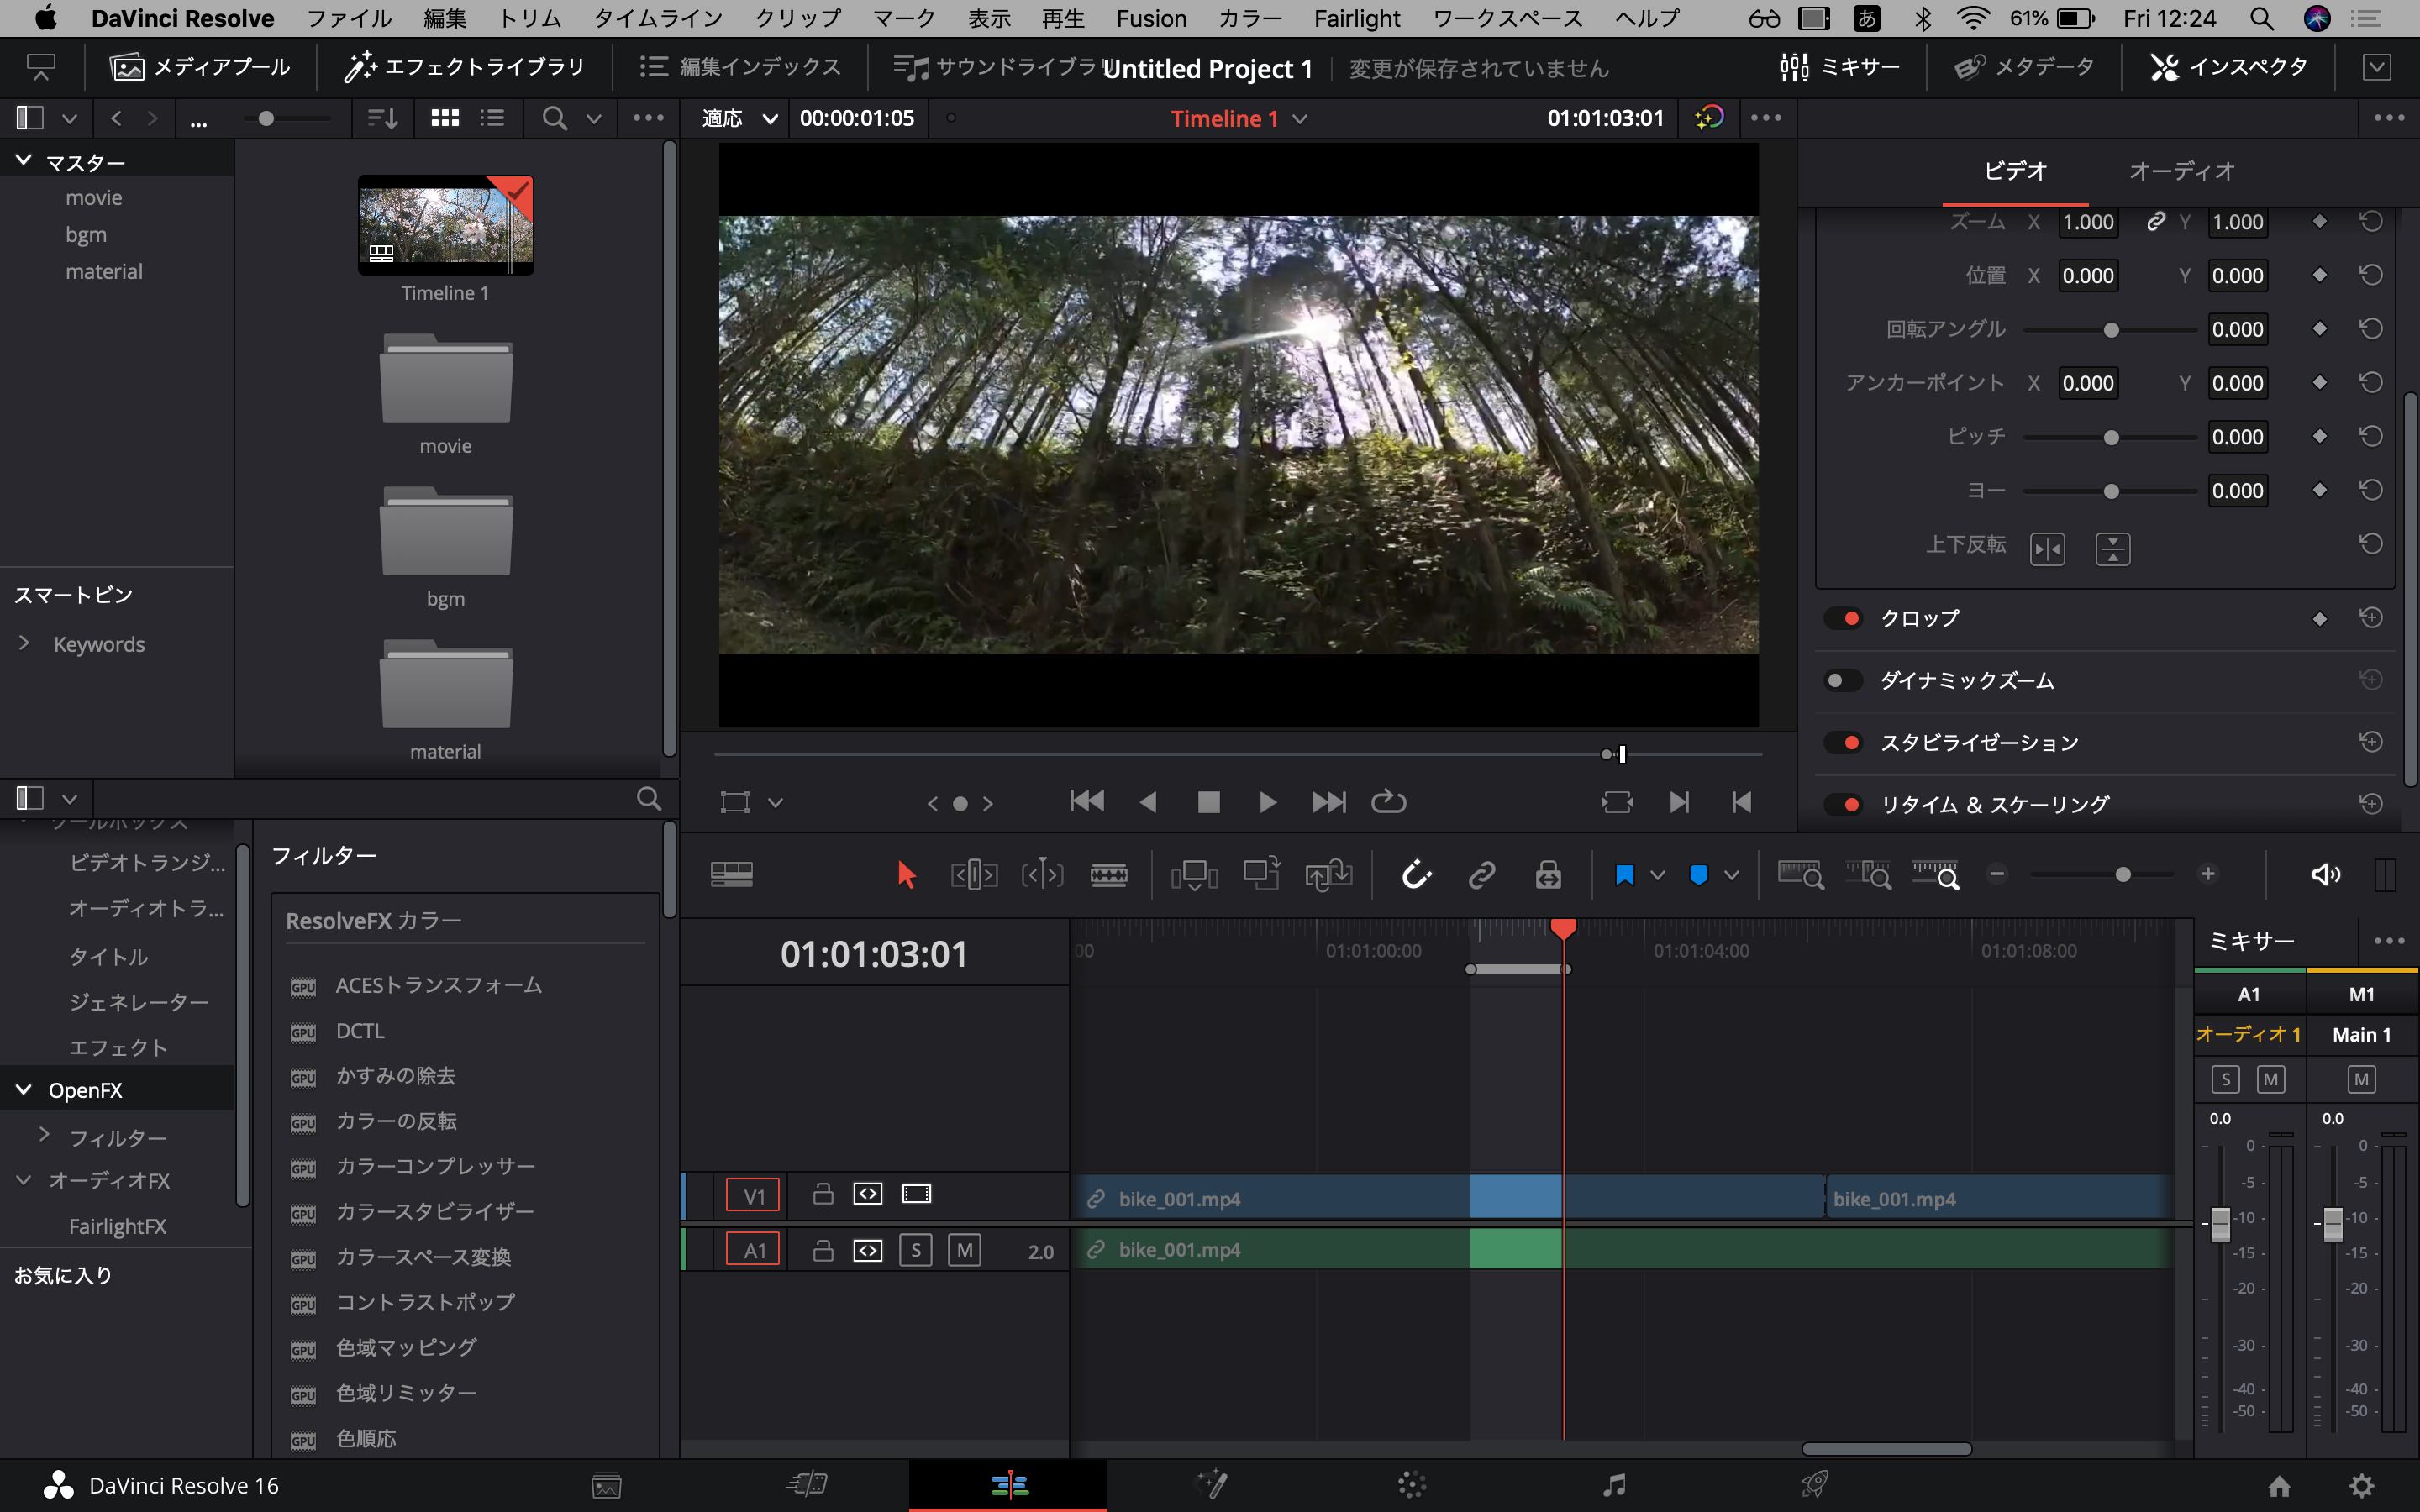Open the viewer transform overlay dropdown

click(775, 802)
